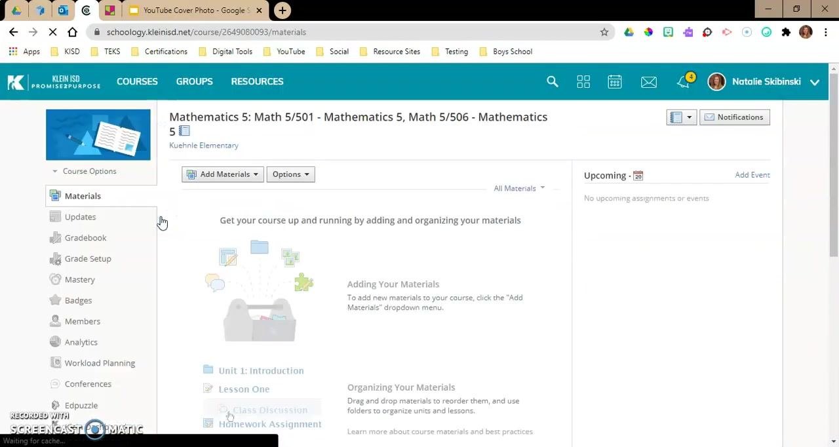The image size is (839, 447).
Task: Open the Schoology search icon
Action: pyautogui.click(x=553, y=81)
